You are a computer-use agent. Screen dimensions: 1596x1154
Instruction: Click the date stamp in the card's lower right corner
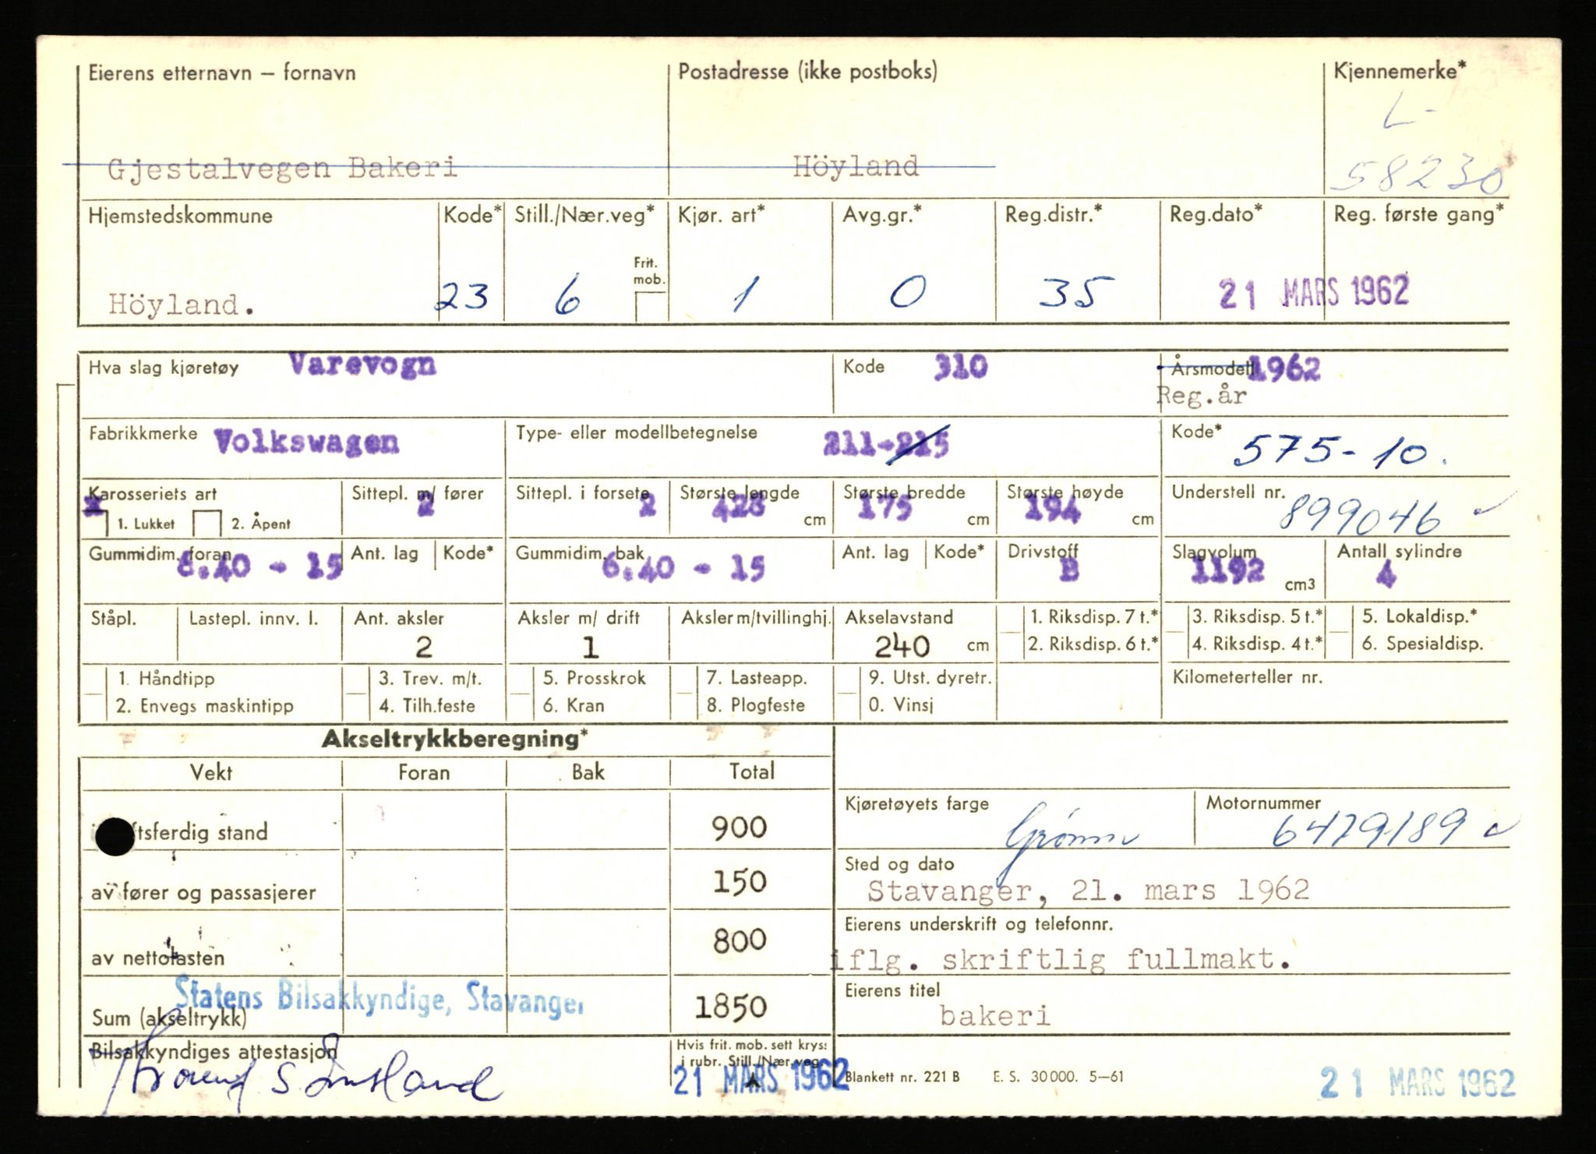coord(1417,1083)
